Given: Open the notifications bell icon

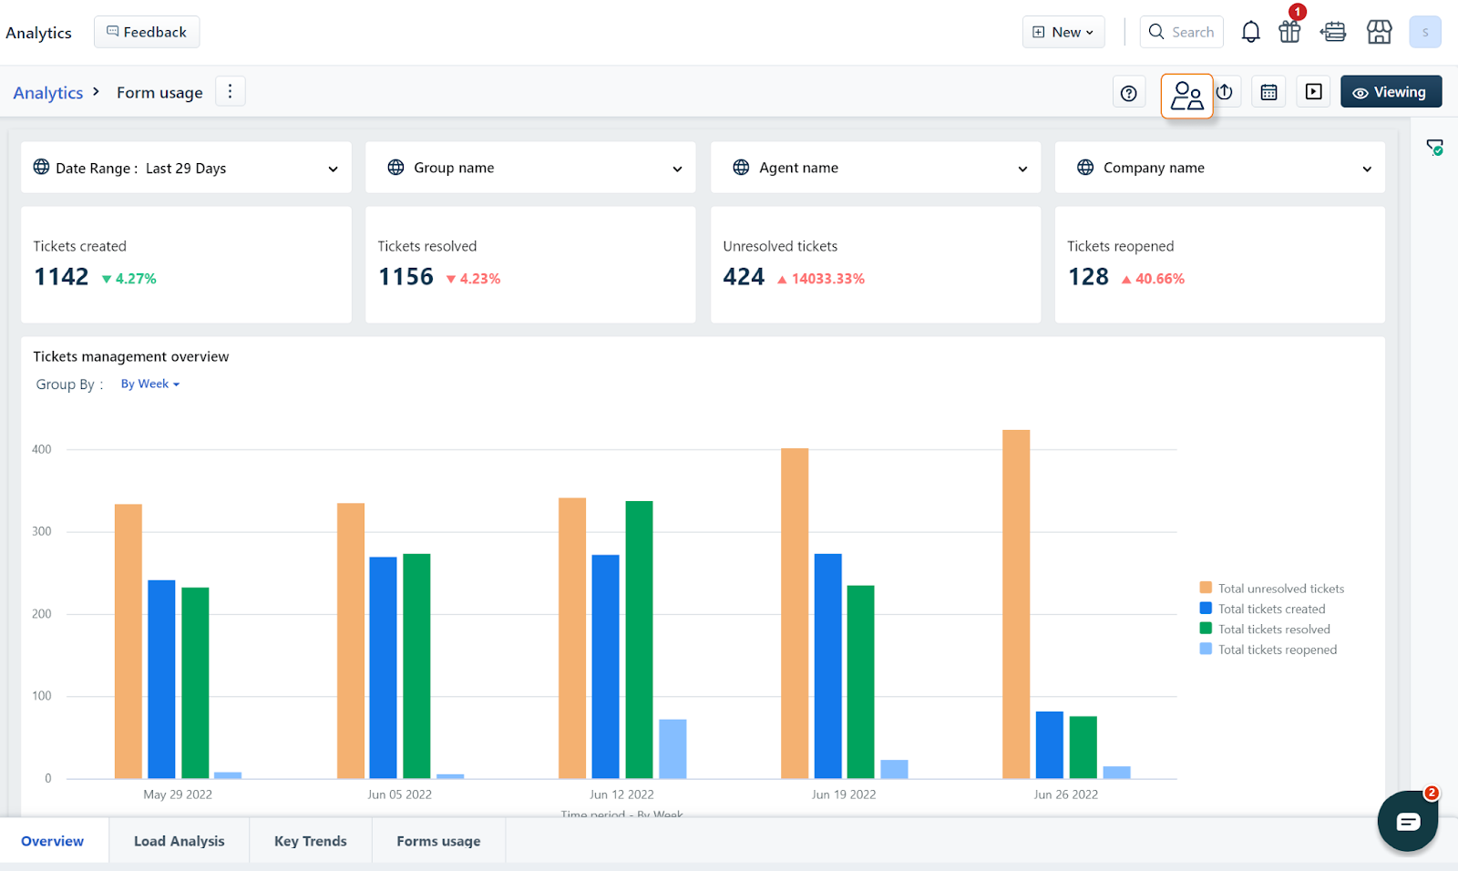Looking at the screenshot, I should (x=1250, y=33).
